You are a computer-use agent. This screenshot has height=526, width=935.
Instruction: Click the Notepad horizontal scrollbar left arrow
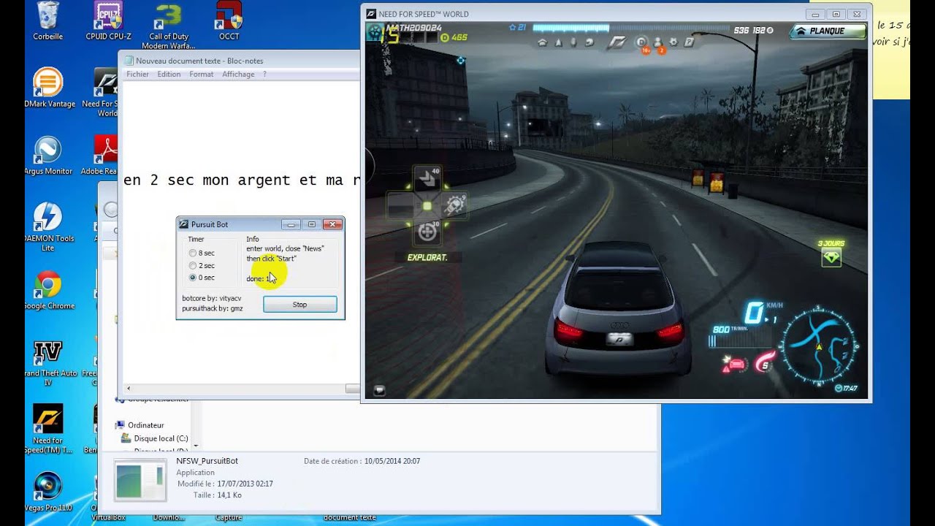pyautogui.click(x=129, y=389)
